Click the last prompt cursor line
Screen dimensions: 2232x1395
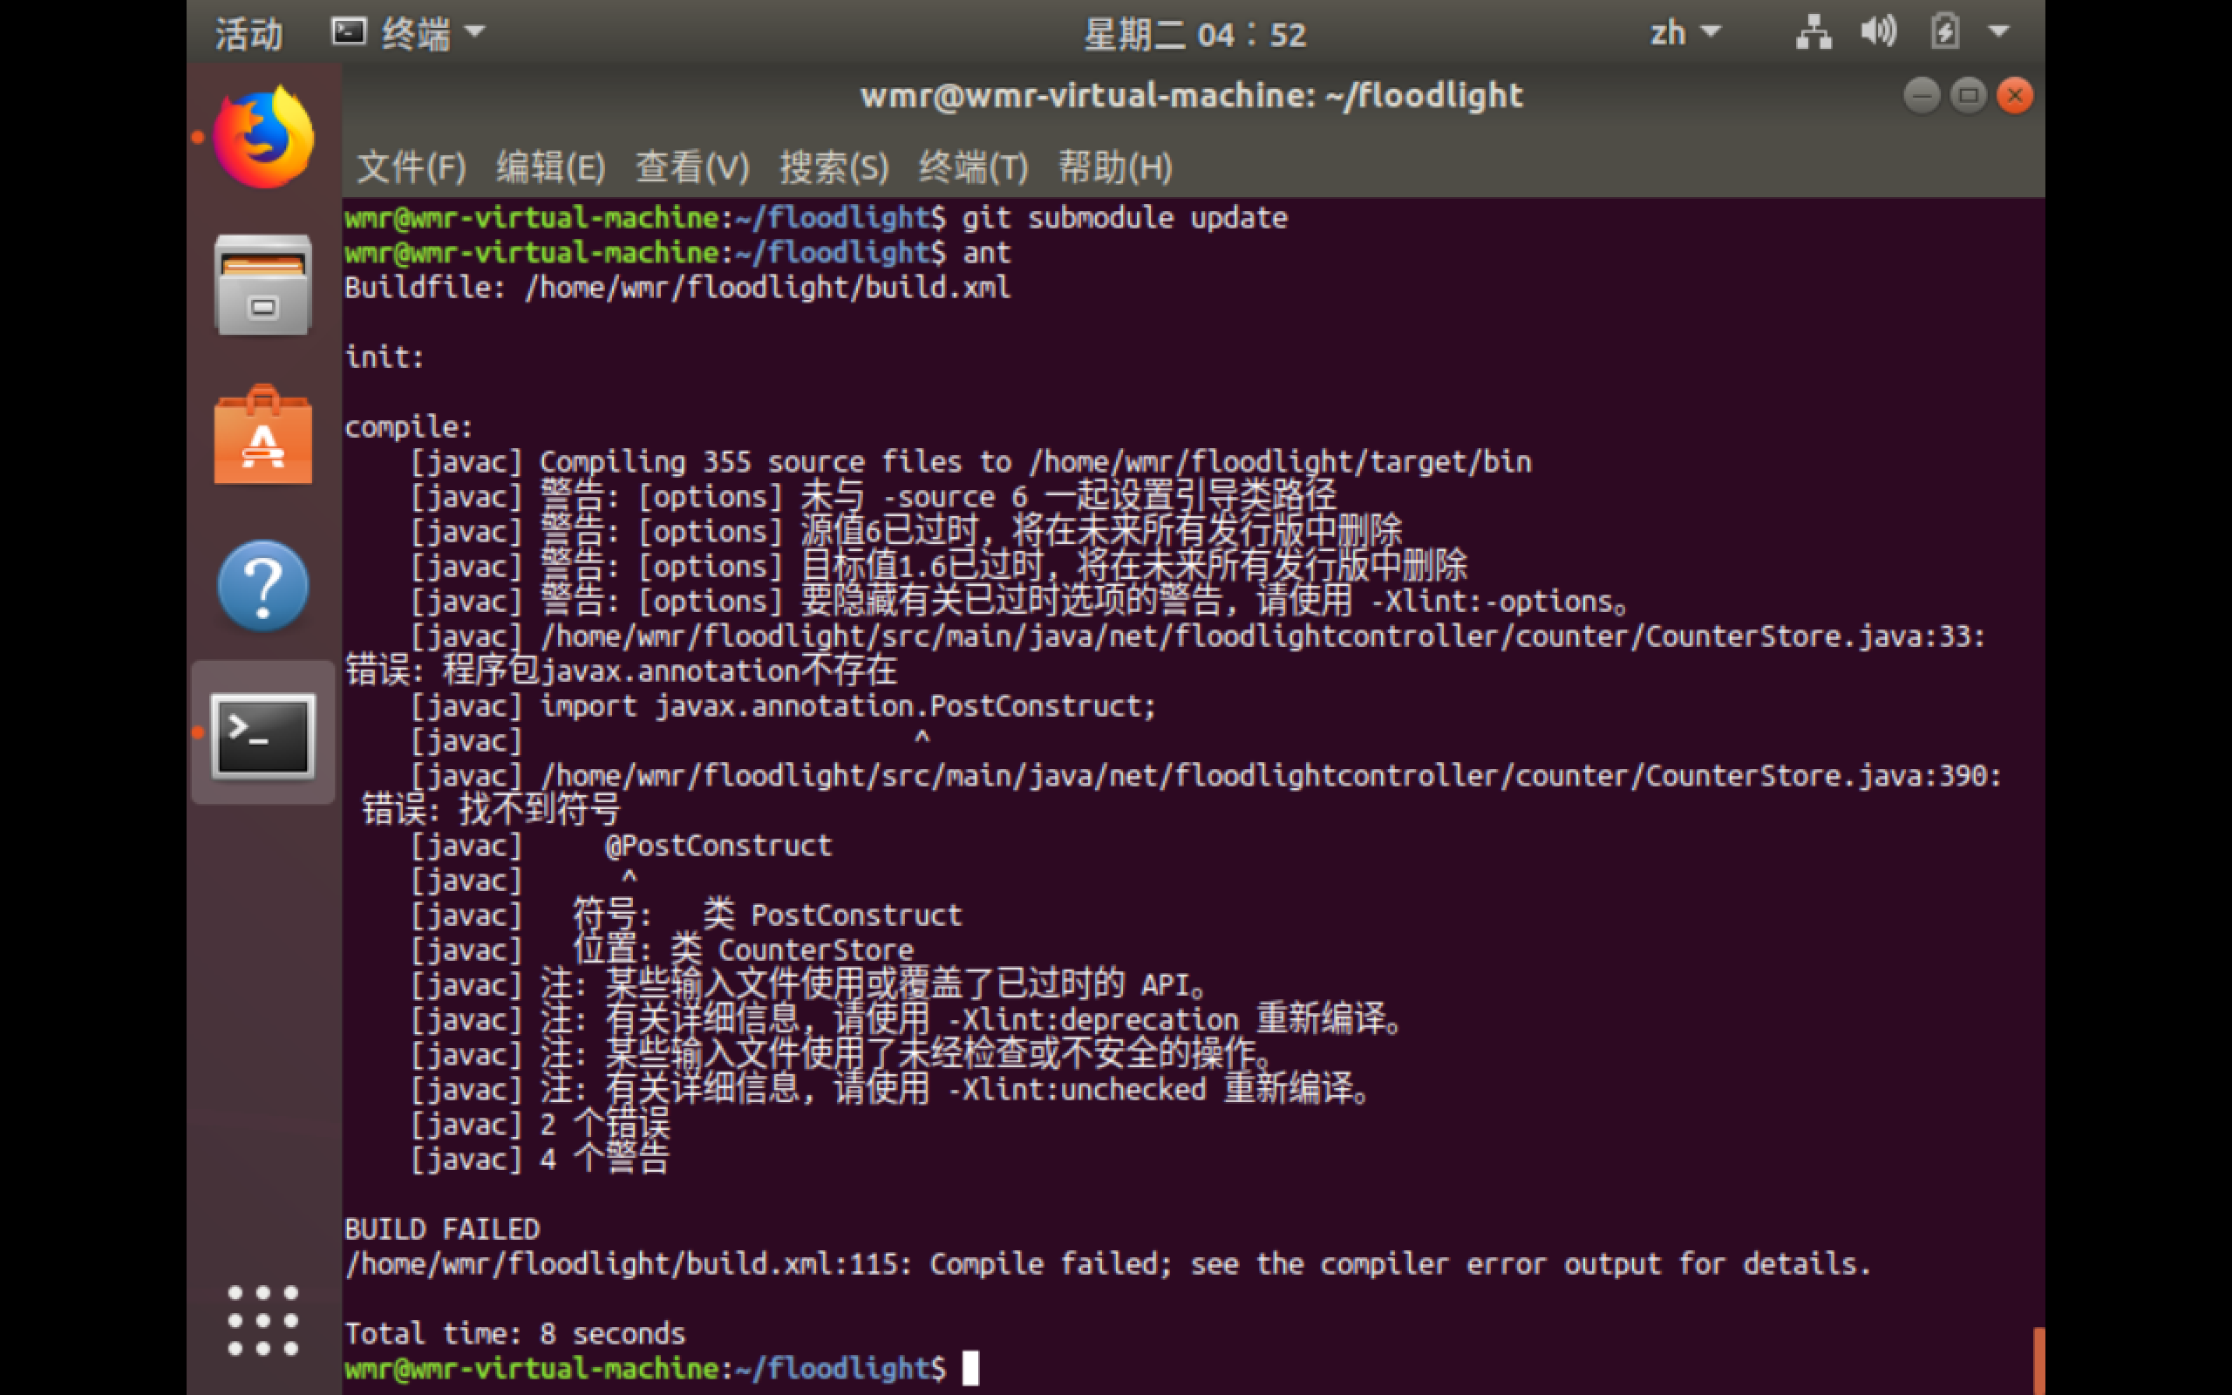click(x=661, y=1368)
